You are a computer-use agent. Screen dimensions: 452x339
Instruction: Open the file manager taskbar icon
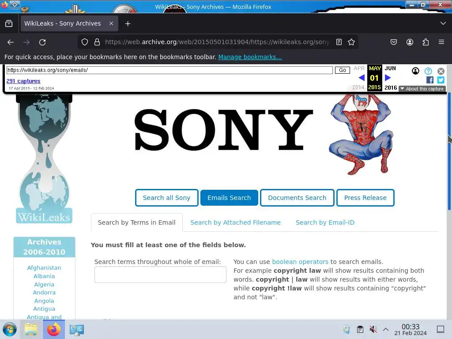coord(31,329)
